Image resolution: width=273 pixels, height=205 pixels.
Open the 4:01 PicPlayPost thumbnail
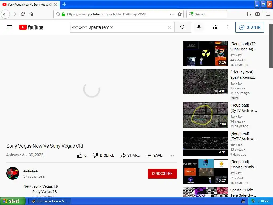206,82
